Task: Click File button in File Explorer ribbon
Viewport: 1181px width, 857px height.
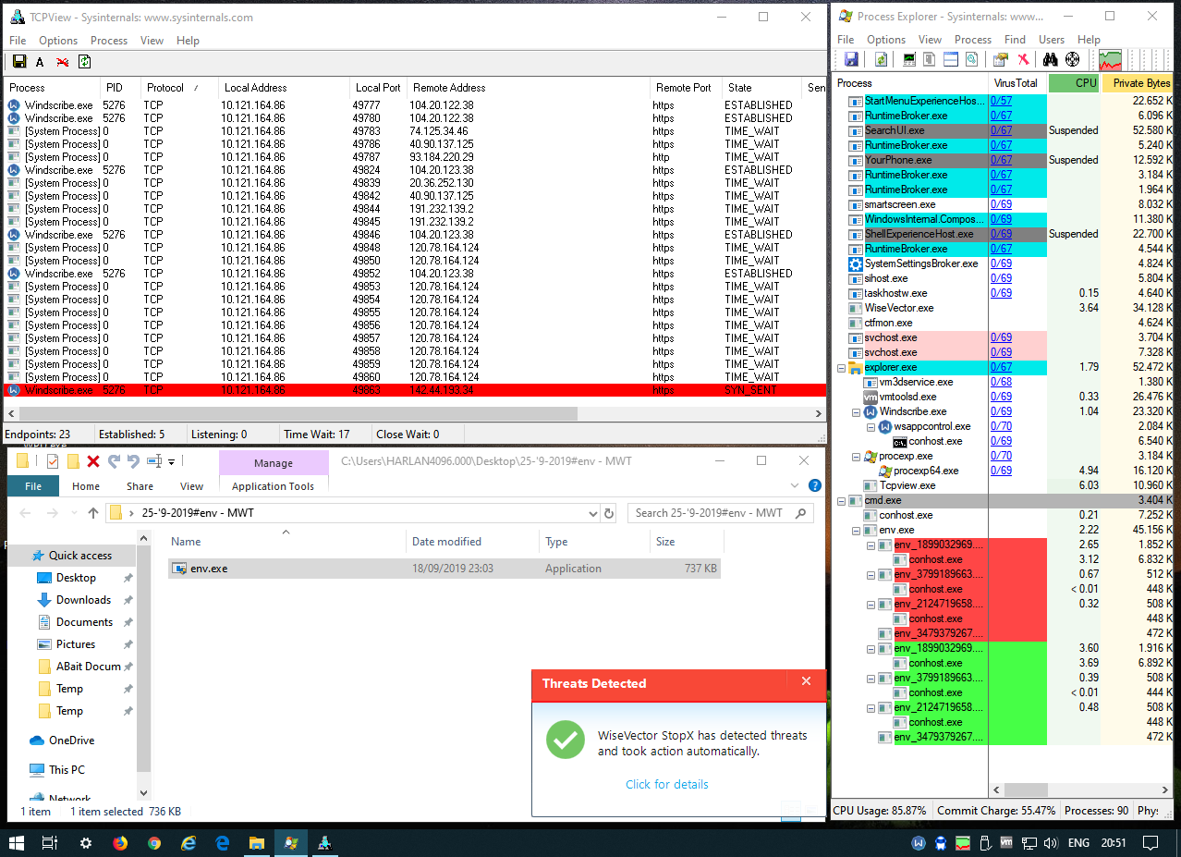Action: 33,486
